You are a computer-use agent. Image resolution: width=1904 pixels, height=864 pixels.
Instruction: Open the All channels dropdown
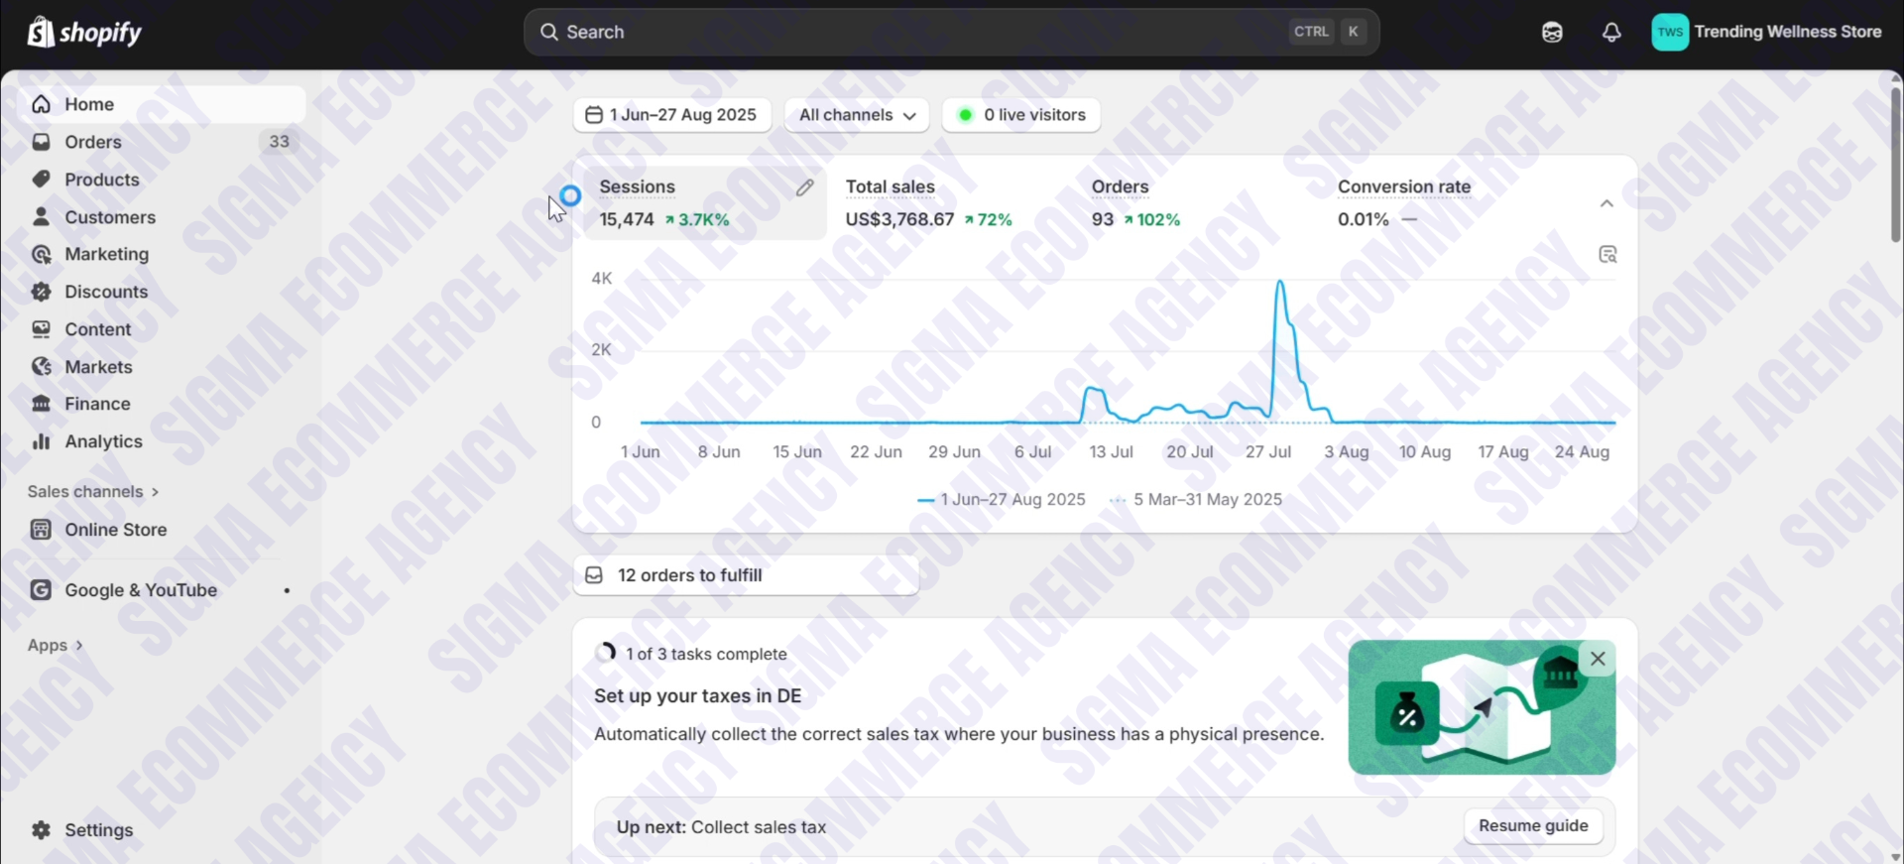[857, 115]
